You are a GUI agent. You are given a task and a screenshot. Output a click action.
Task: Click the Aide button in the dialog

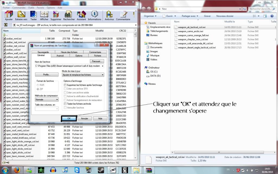pos(100,119)
